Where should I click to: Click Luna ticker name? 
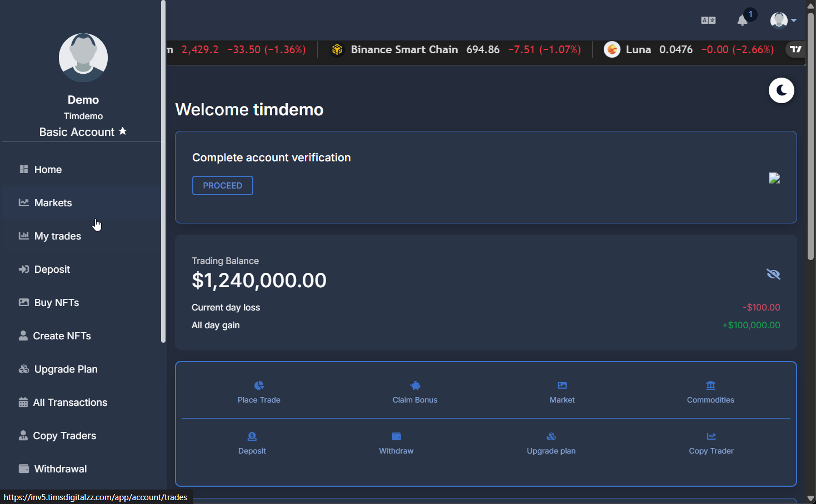(638, 50)
